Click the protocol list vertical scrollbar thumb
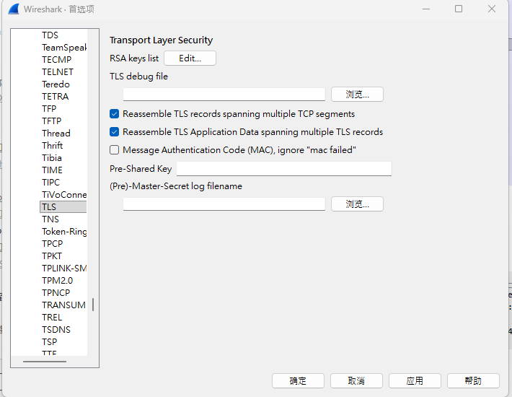The image size is (512, 397). [93, 305]
